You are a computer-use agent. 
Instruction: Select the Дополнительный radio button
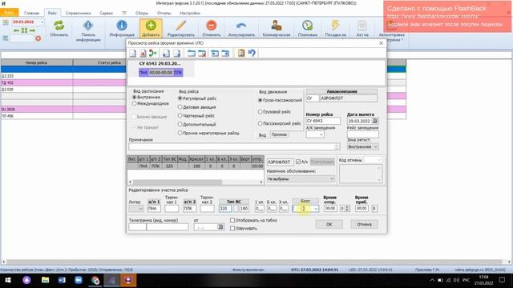(180, 124)
